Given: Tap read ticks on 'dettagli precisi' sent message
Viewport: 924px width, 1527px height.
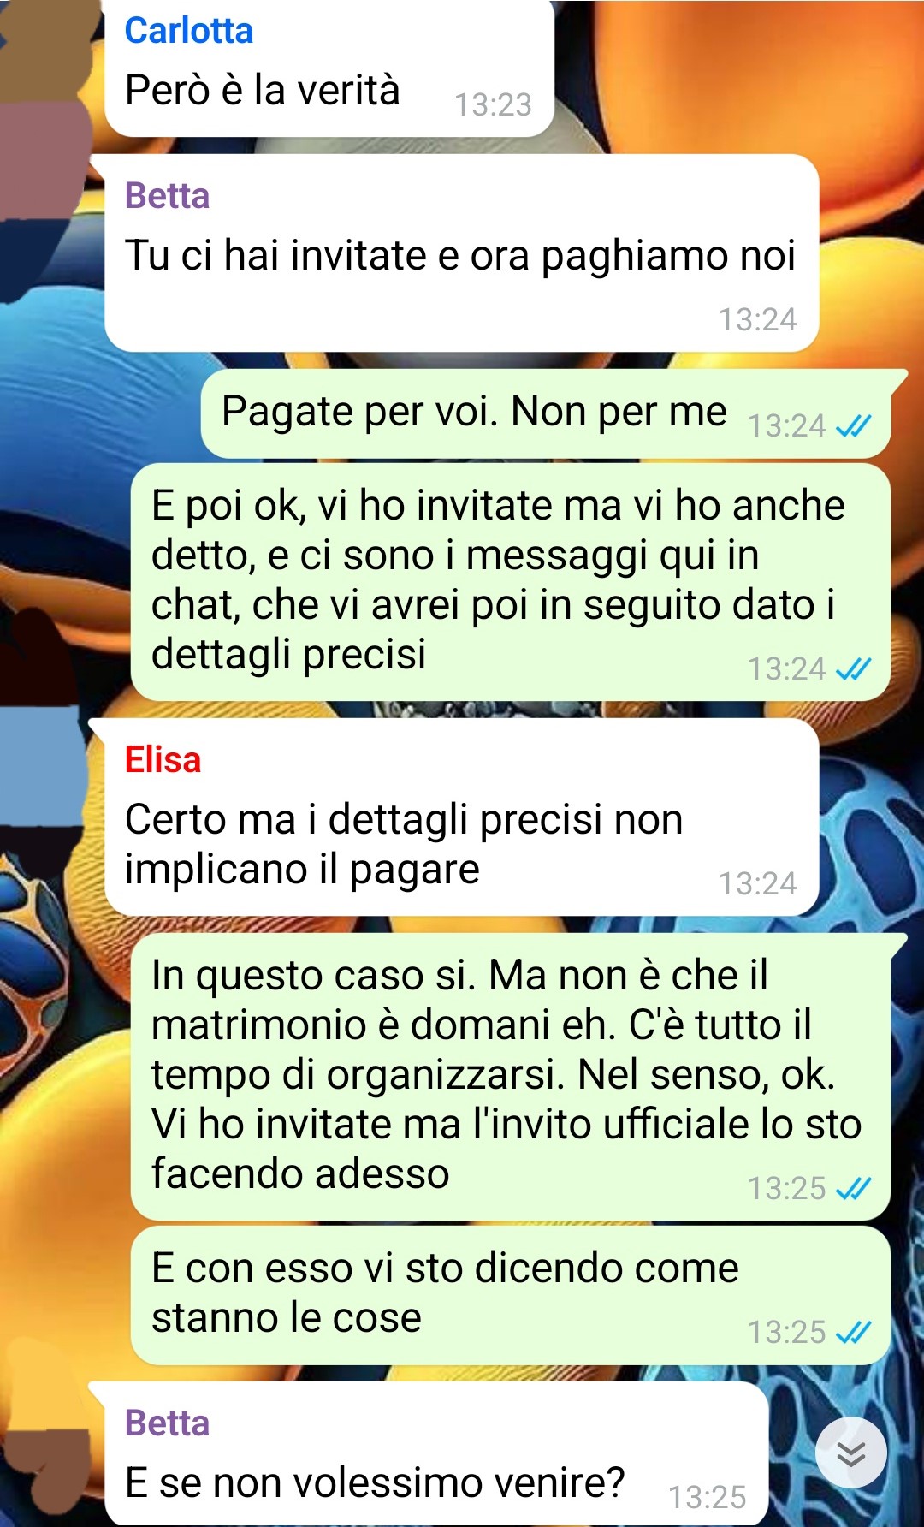Looking at the screenshot, I should coord(853,668).
